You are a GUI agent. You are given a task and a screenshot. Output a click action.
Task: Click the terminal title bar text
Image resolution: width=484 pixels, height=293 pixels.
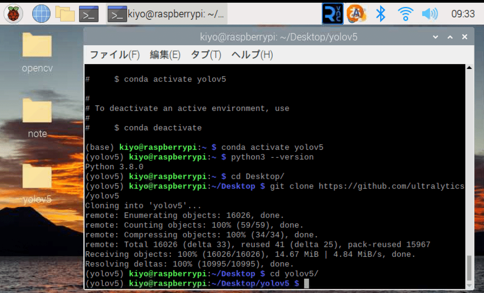click(279, 37)
